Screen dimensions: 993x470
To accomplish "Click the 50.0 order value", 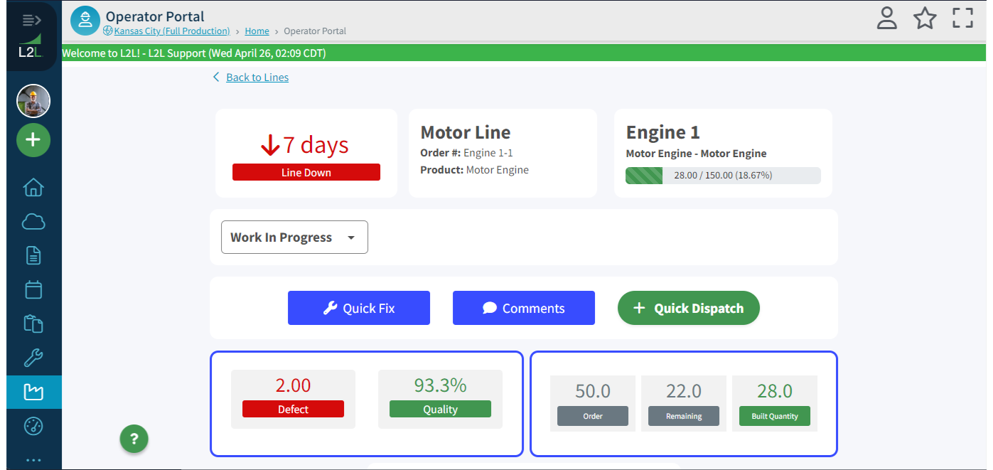I will 593,391.
